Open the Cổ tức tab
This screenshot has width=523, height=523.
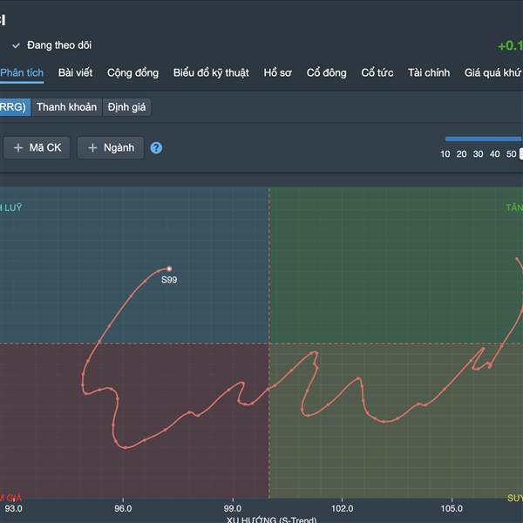coord(377,72)
